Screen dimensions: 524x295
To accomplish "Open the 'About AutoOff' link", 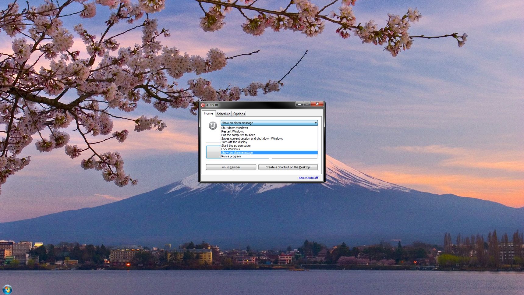I will (x=308, y=178).
